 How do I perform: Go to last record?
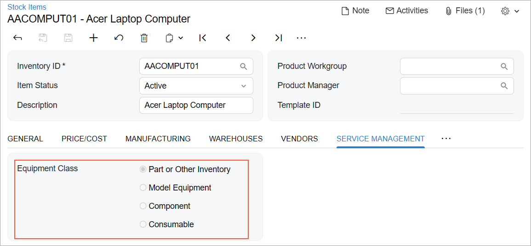[278, 38]
